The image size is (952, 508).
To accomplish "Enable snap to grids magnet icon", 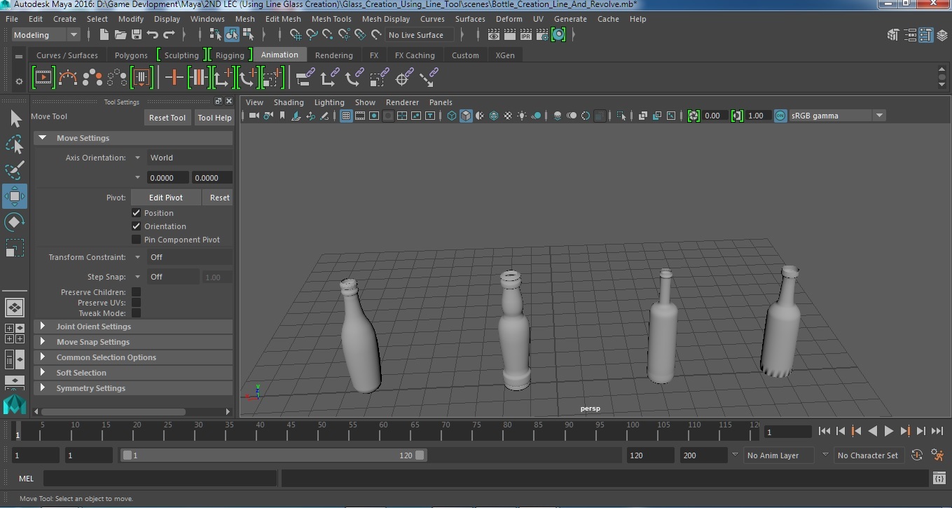I will (x=296, y=34).
